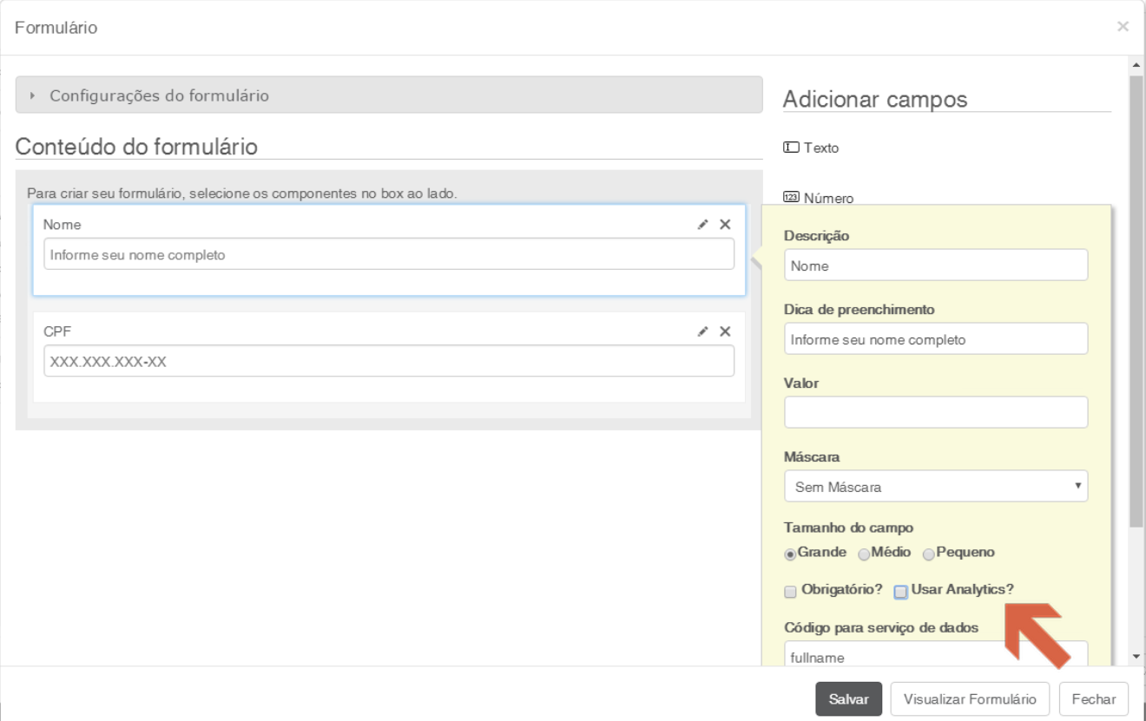Remove the Nome field with its X icon

725,225
